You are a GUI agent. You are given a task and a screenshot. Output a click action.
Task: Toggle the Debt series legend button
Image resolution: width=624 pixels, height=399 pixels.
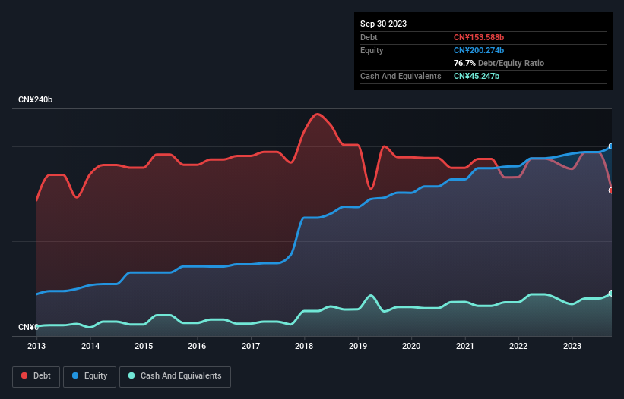tap(36, 376)
